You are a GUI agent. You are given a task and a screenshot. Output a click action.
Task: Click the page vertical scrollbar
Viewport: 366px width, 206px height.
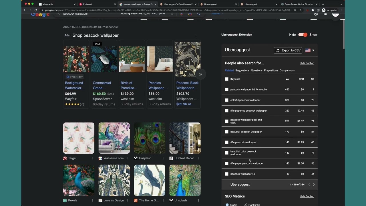[344, 34]
